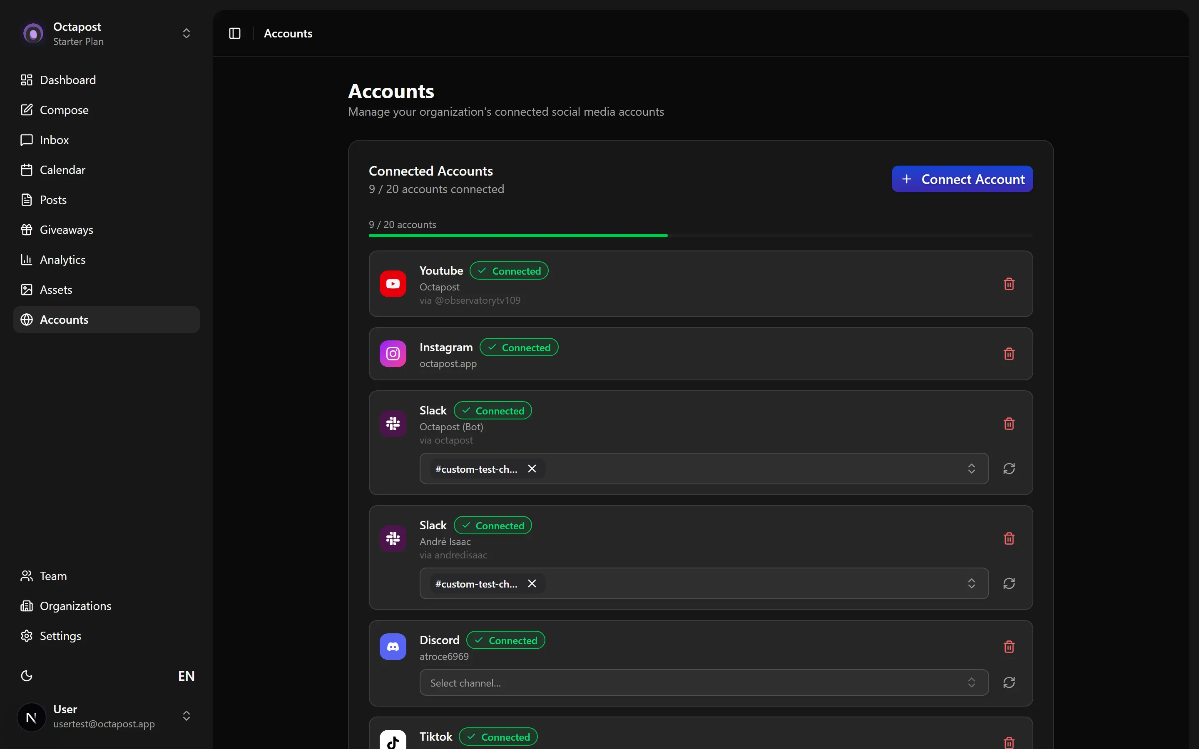Click the Instagram Connected status badge
The width and height of the screenshot is (1199, 749).
tap(519, 347)
